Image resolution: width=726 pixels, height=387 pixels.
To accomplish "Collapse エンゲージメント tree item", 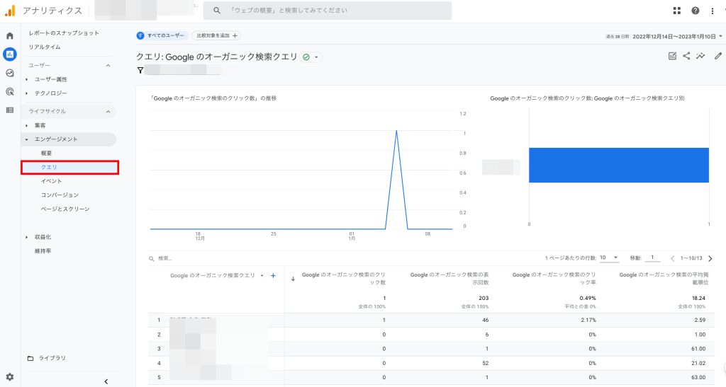I will (26, 139).
